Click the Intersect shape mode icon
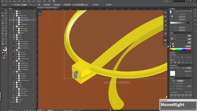 (x=178, y=57)
